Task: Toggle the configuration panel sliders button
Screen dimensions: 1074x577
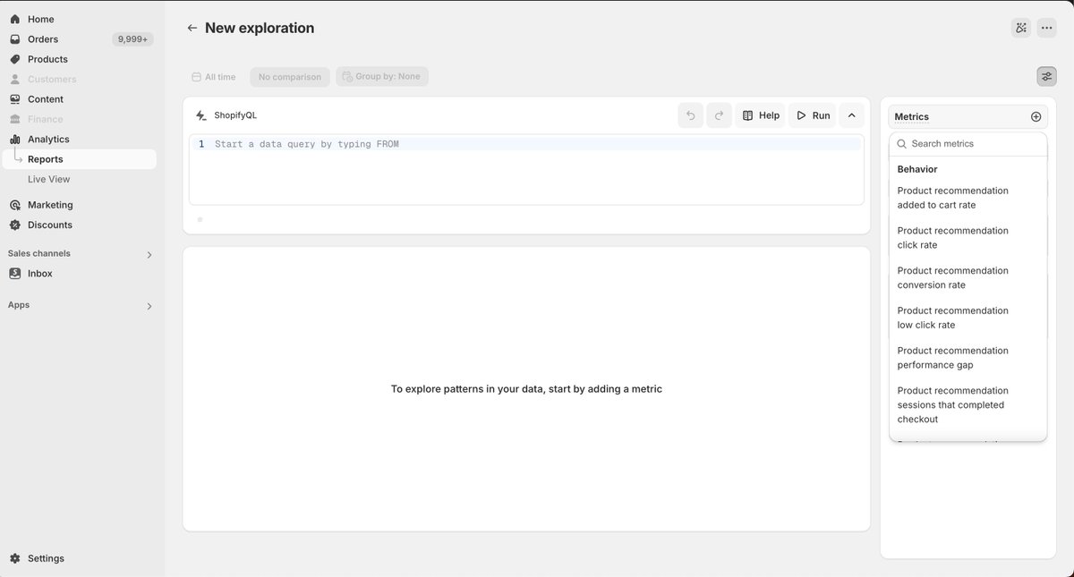Action: tap(1046, 76)
